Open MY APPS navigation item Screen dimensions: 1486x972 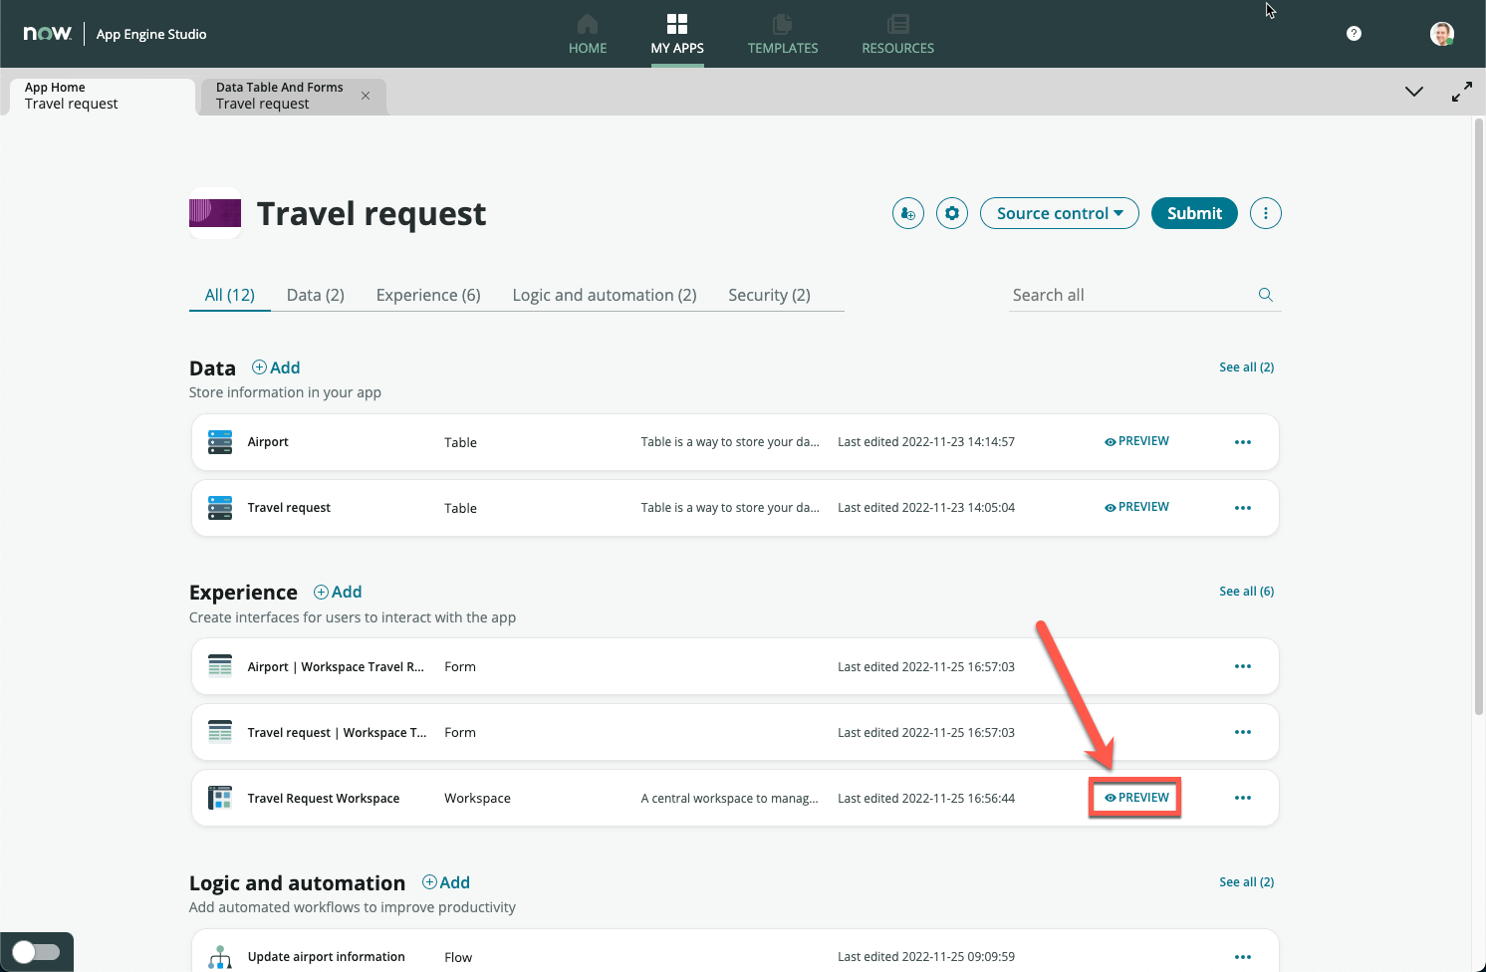[x=677, y=35]
